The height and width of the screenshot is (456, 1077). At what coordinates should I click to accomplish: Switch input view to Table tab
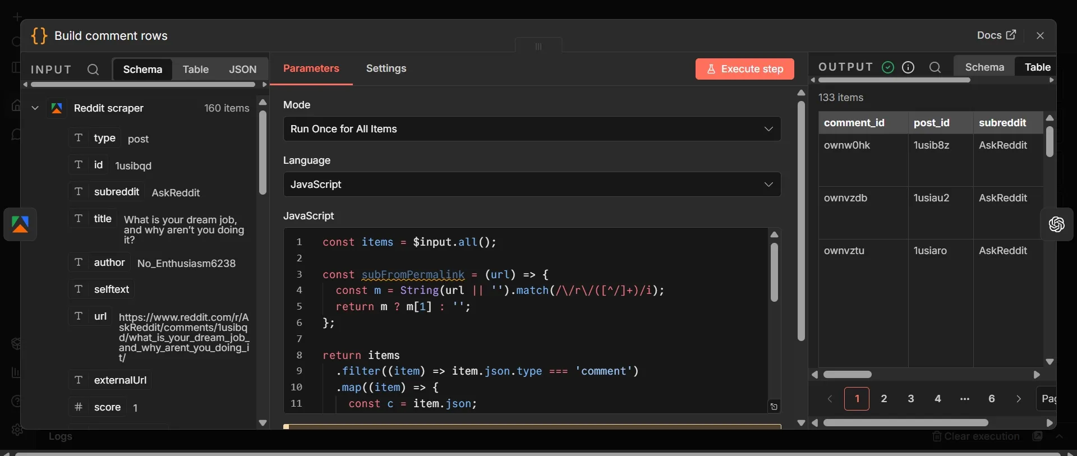pyautogui.click(x=195, y=70)
